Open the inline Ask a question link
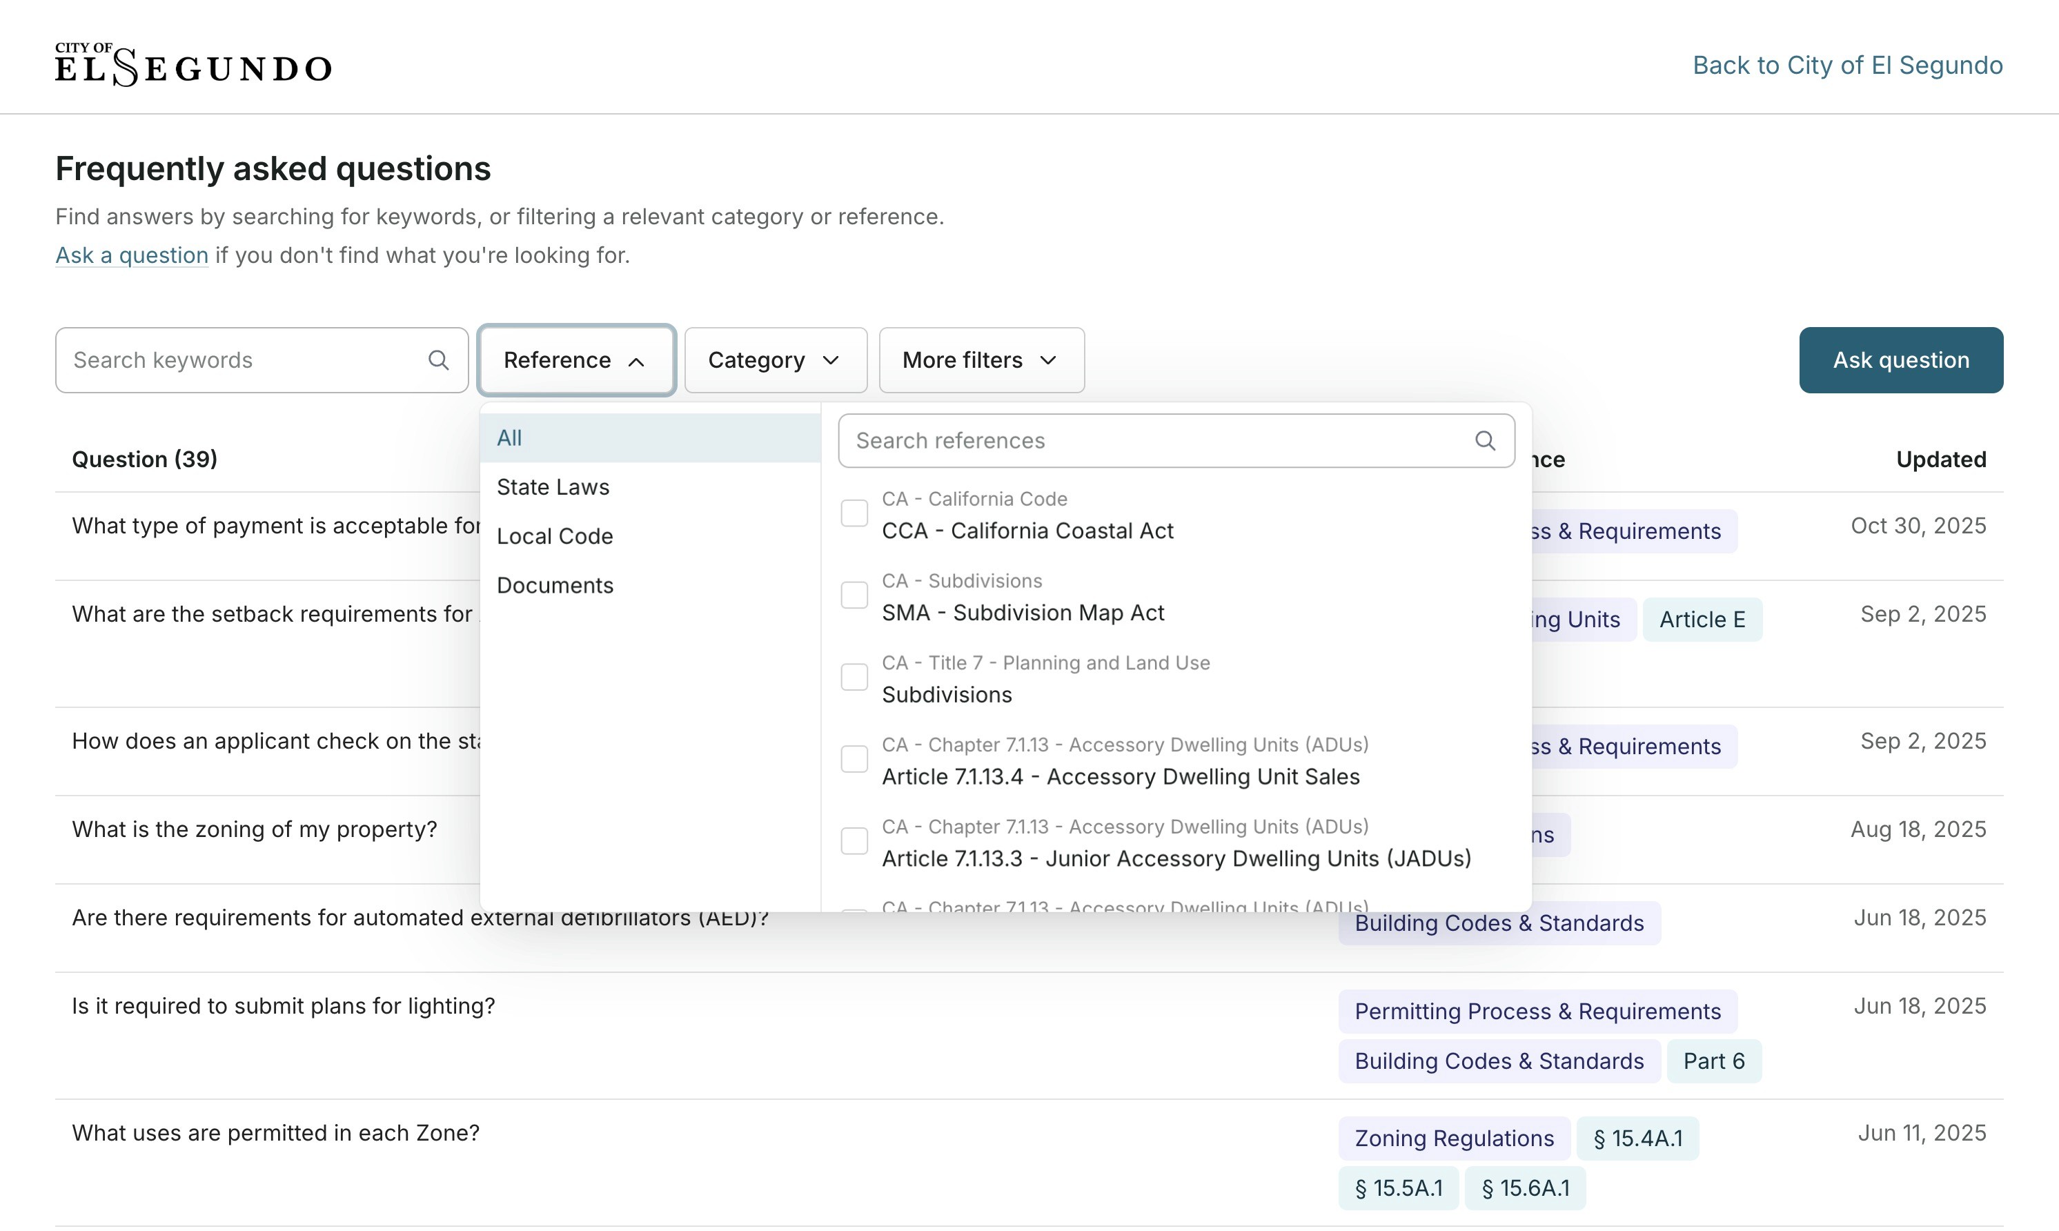This screenshot has width=2059, height=1231. point(132,255)
